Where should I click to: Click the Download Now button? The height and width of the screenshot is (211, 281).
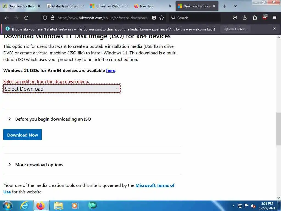(x=23, y=135)
